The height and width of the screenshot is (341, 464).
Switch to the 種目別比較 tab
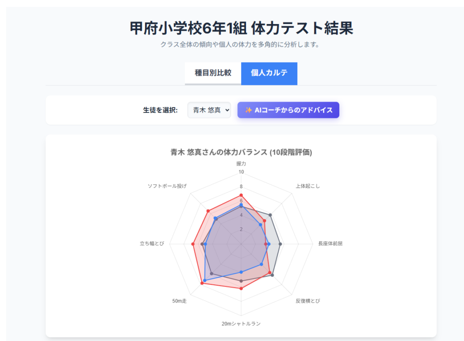213,73
